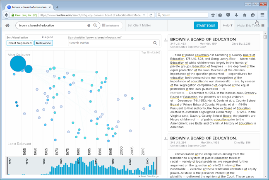The image size is (269, 180).
Task: Close the brown v. board of education tab
Action: point(50,7)
